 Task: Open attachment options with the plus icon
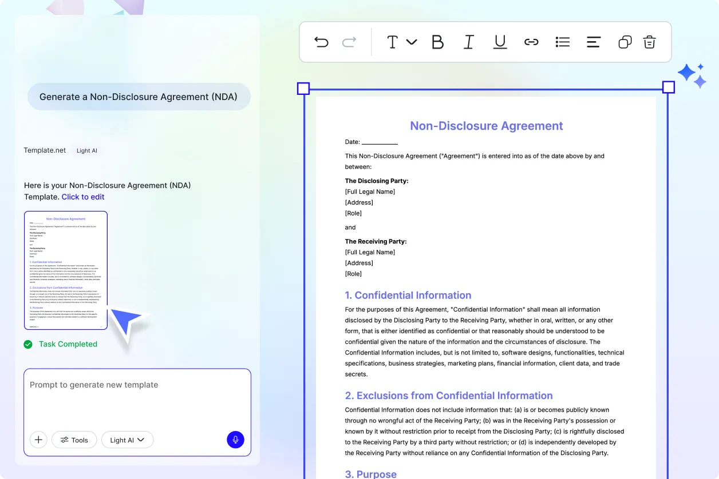(x=38, y=440)
